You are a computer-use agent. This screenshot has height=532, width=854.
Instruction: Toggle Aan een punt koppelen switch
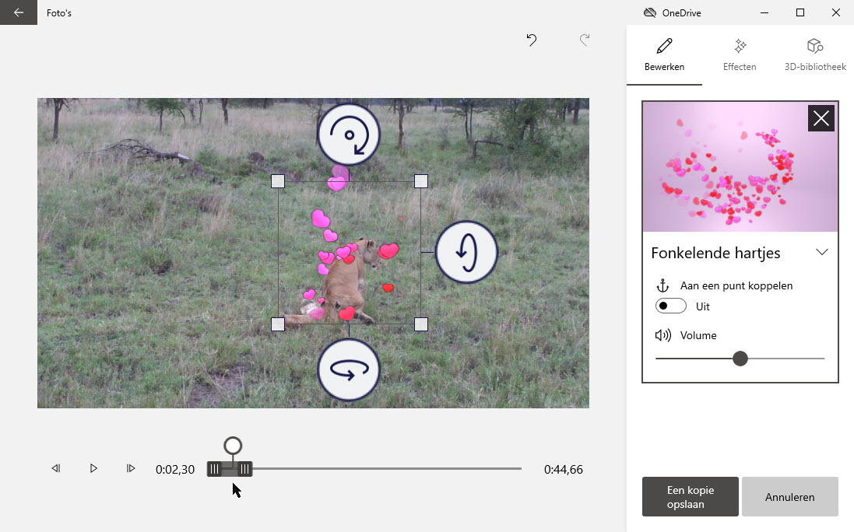[x=670, y=306]
